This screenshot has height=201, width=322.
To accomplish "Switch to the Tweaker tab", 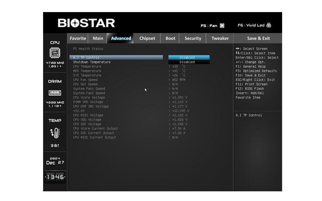I will 220,38.
